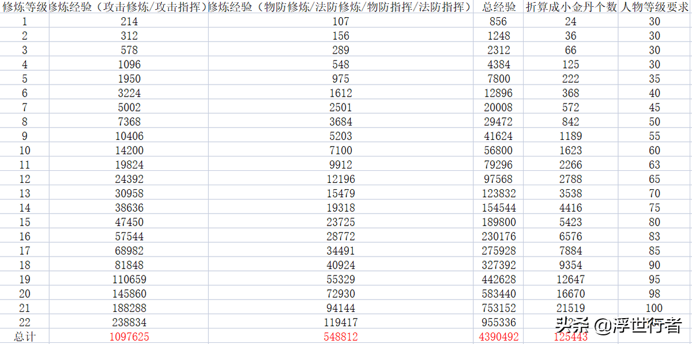
Task: Select the 人物等级要求 column header
Action: pos(655,7)
